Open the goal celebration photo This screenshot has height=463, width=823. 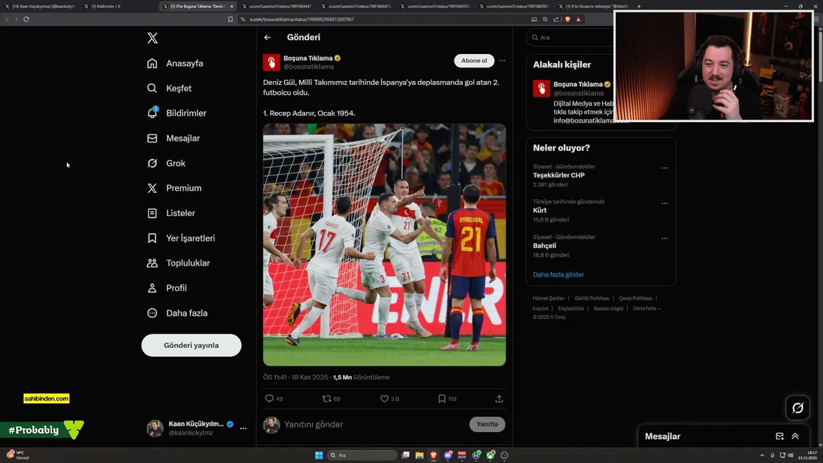tap(384, 245)
